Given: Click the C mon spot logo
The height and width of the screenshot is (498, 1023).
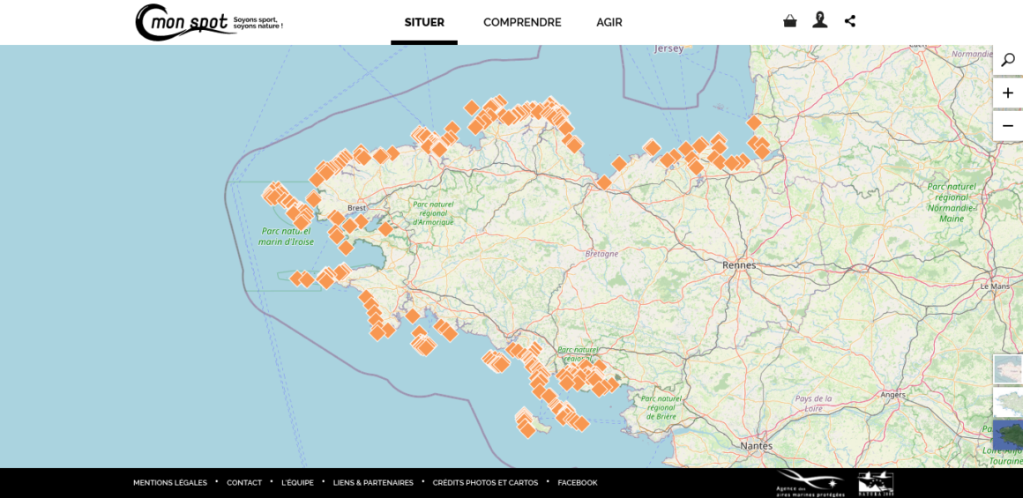Looking at the screenshot, I should [208, 22].
